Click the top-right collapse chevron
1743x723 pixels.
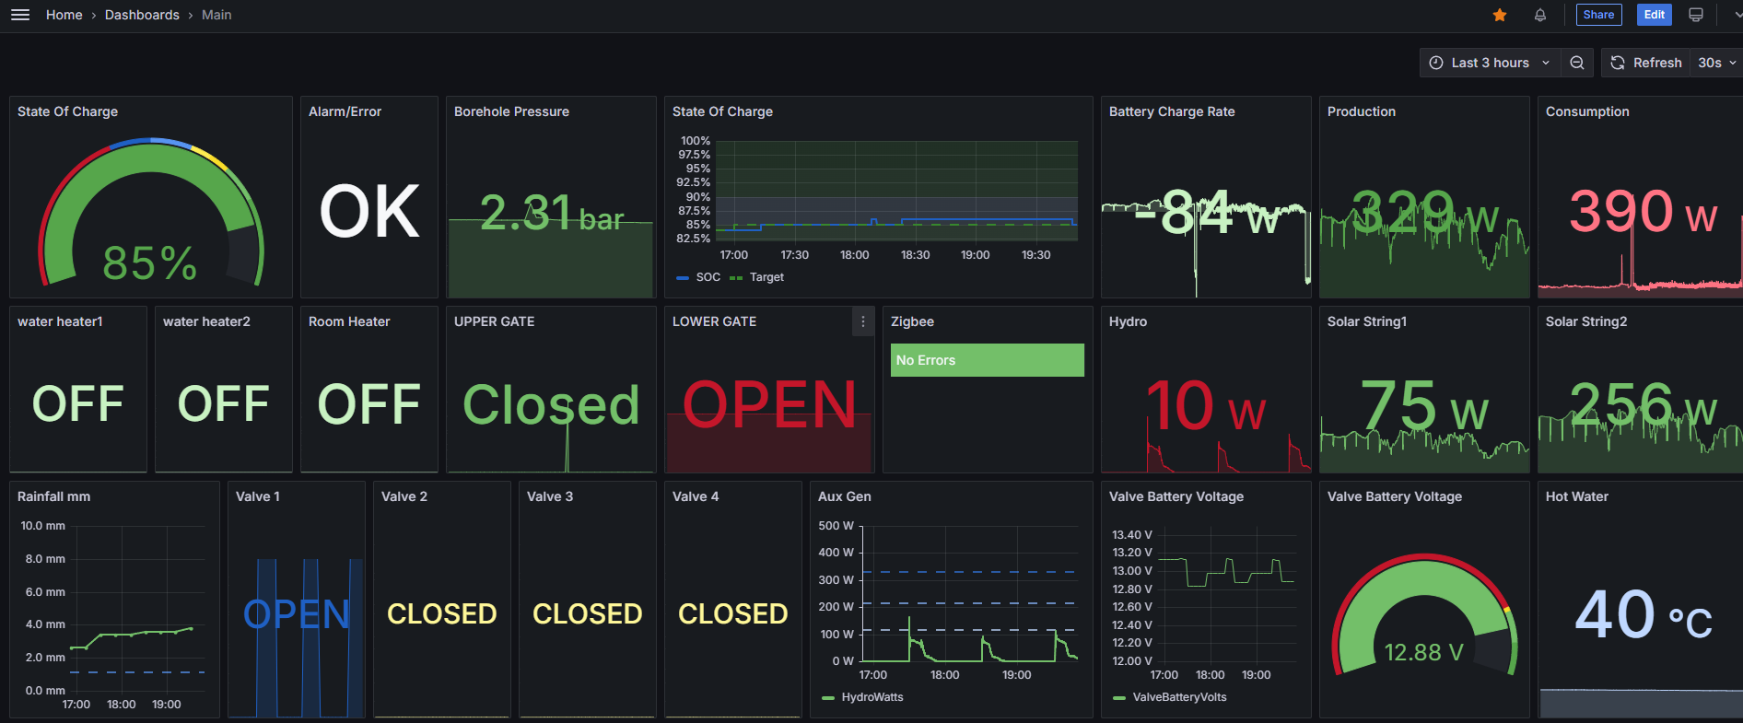tap(1737, 15)
